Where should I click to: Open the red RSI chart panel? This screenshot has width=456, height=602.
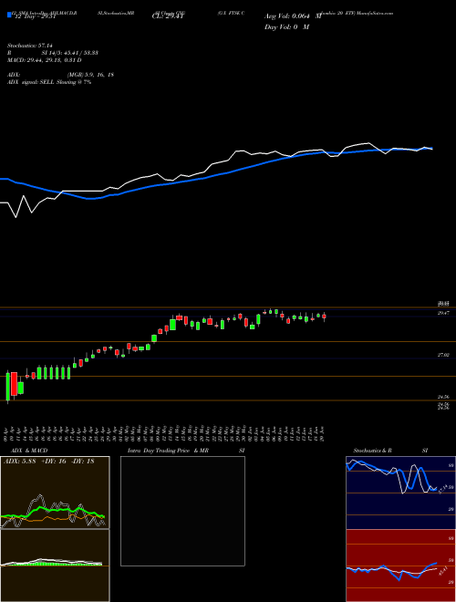pos(400,566)
